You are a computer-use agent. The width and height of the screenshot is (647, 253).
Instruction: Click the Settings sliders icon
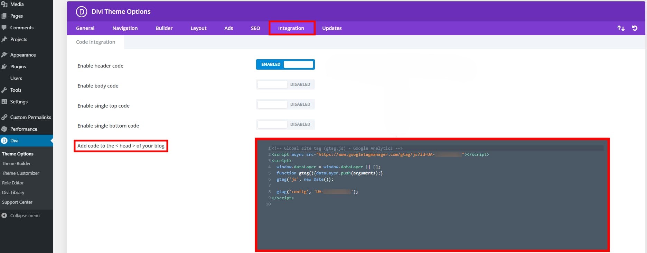pos(4,102)
